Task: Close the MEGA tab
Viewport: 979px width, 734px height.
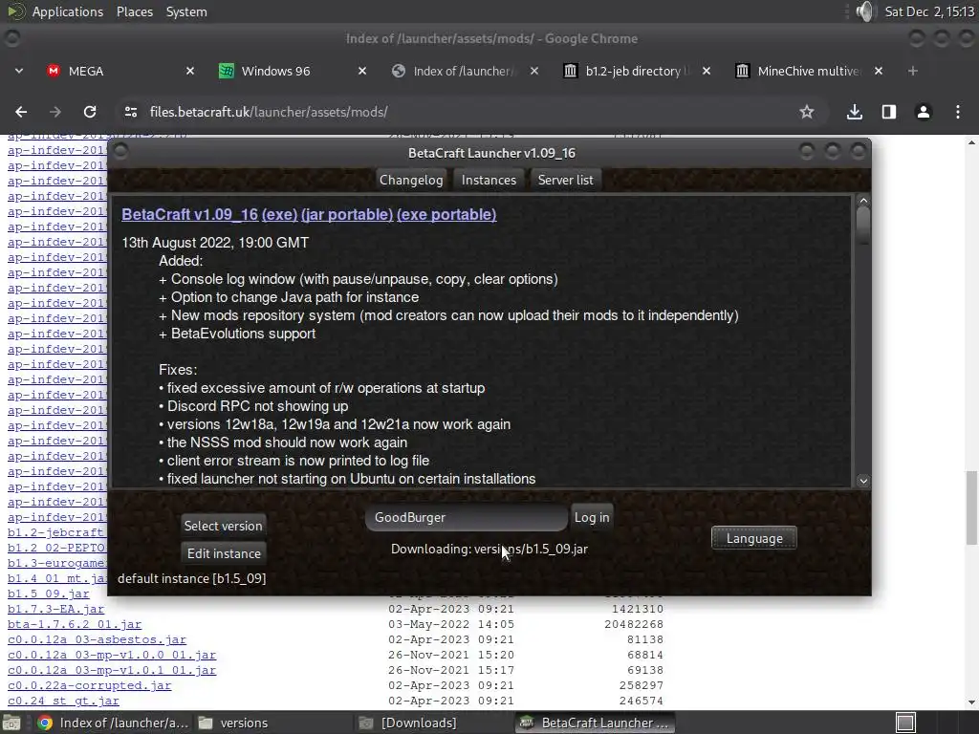Action: (190, 71)
